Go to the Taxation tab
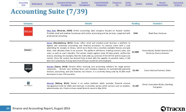186x112 pixels. click(139, 4)
